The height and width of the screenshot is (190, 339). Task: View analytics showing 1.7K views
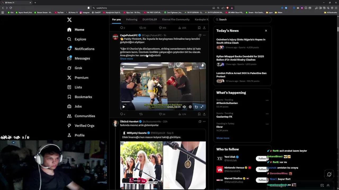pyautogui.click(x=182, y=114)
